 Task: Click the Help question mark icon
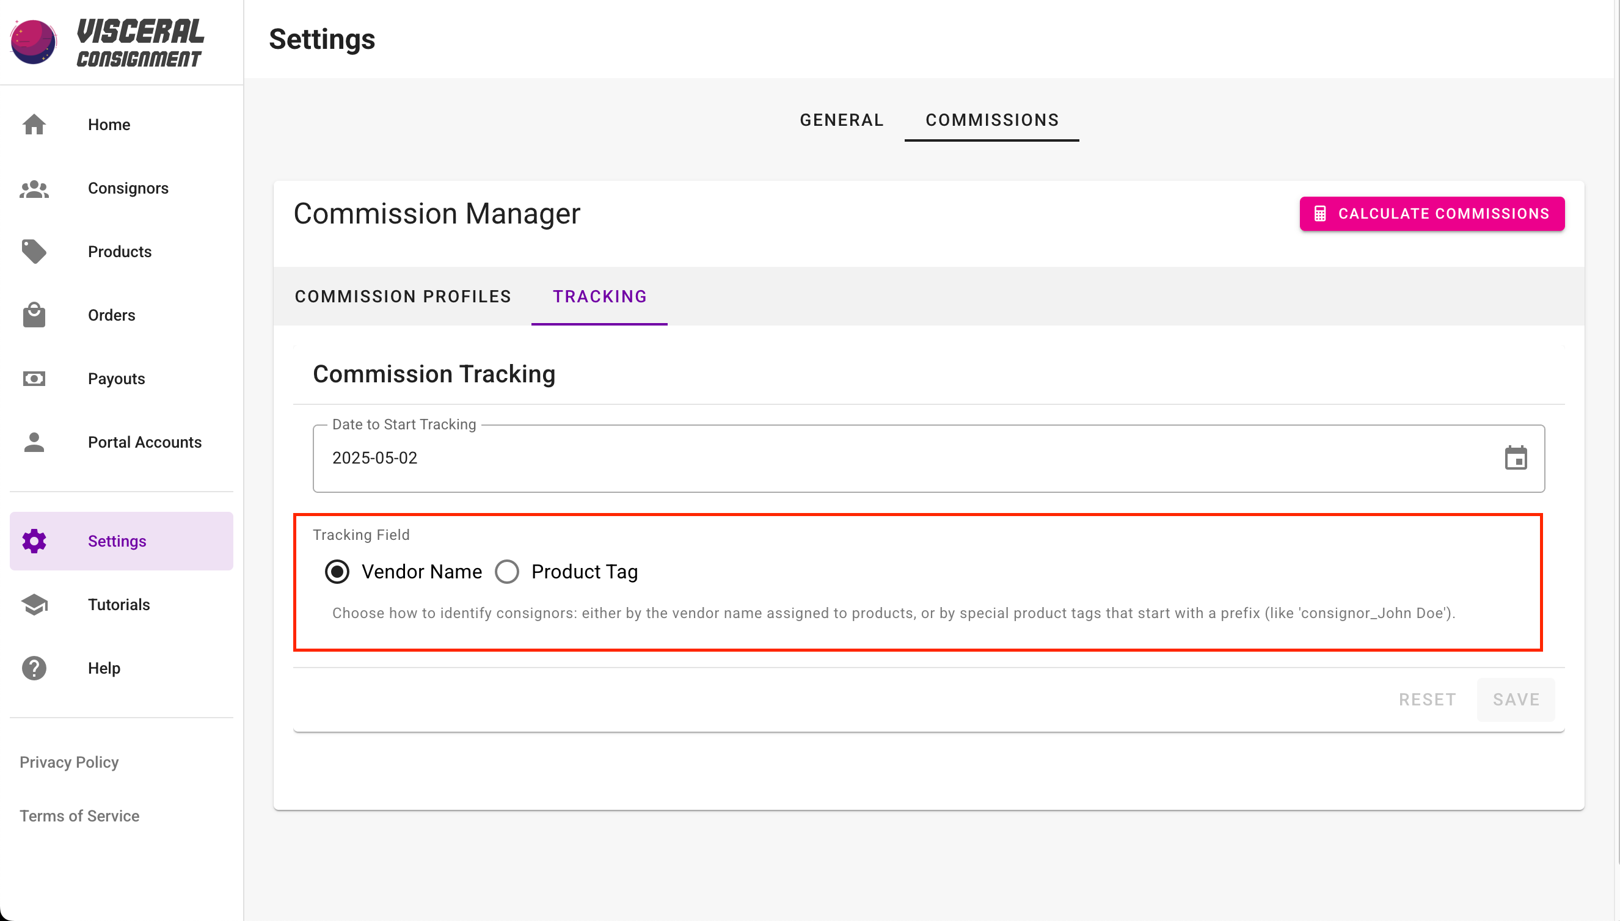point(34,668)
